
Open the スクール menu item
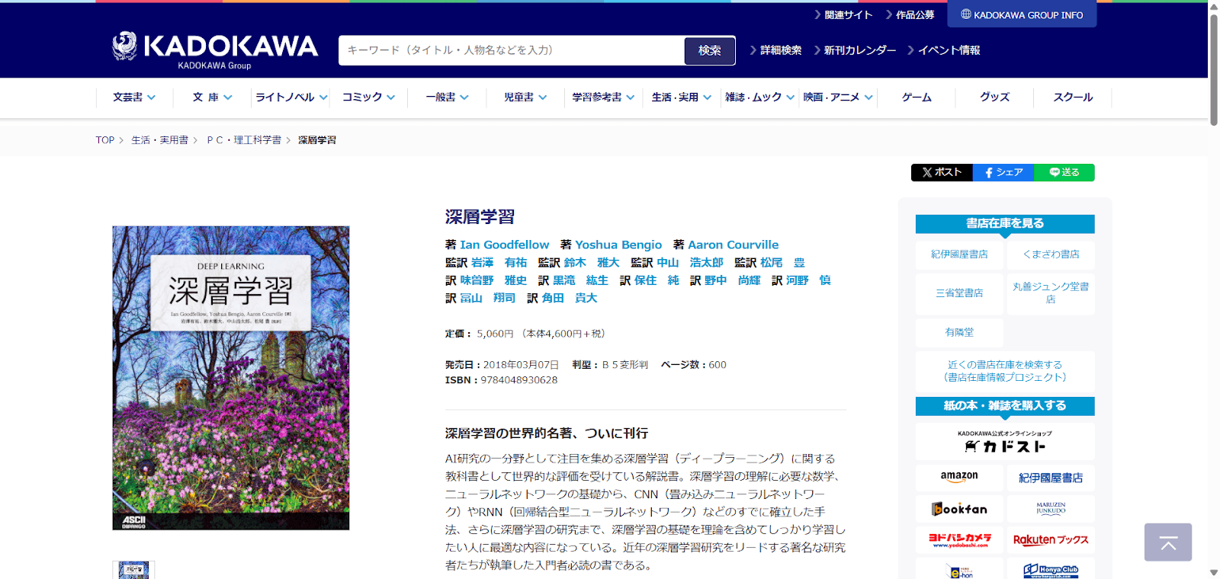click(x=1073, y=98)
